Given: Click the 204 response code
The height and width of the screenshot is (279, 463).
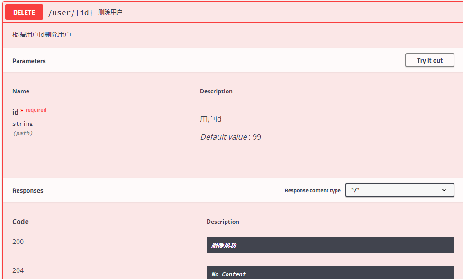Looking at the screenshot, I should tap(18, 270).
